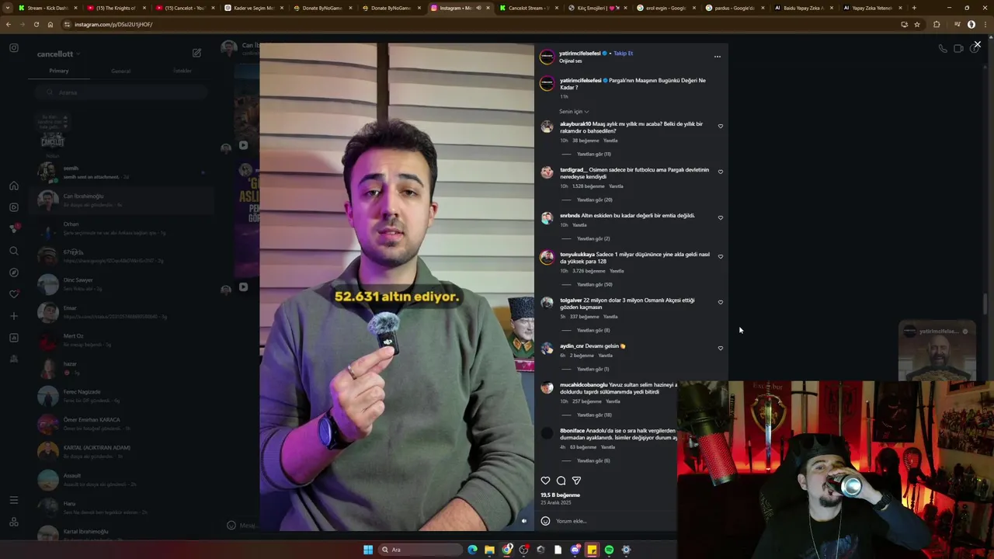Follow the account via 'Takip Et'
Image resolution: width=994 pixels, height=559 pixels.
point(623,54)
